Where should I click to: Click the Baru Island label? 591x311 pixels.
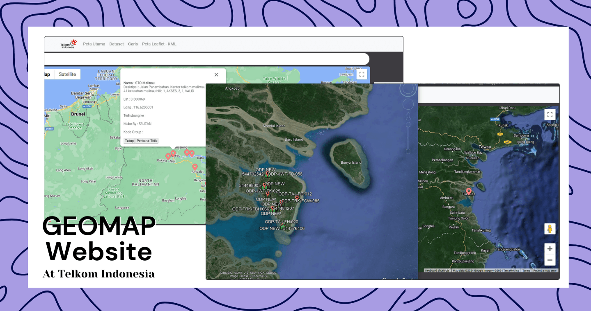click(294, 140)
